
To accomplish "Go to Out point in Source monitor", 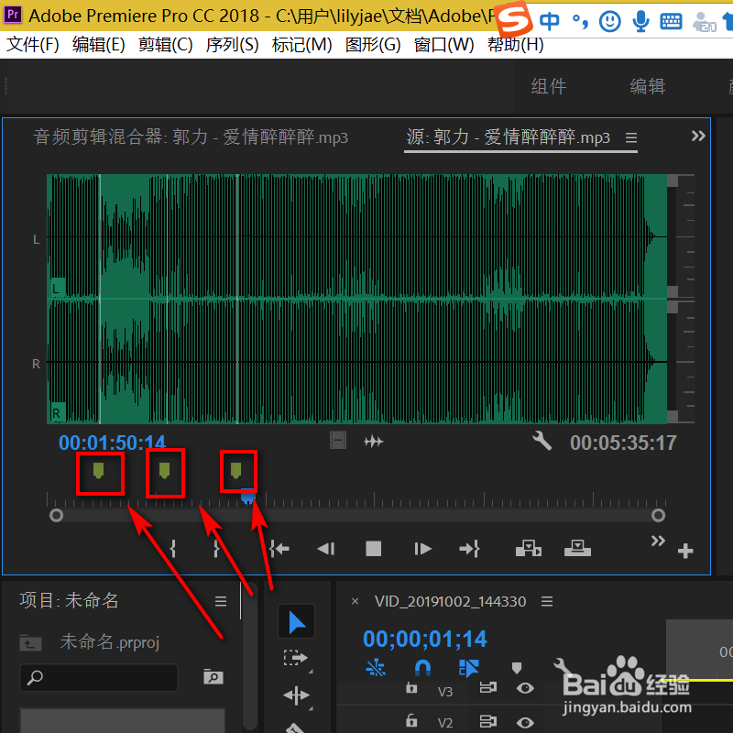I will (x=469, y=548).
